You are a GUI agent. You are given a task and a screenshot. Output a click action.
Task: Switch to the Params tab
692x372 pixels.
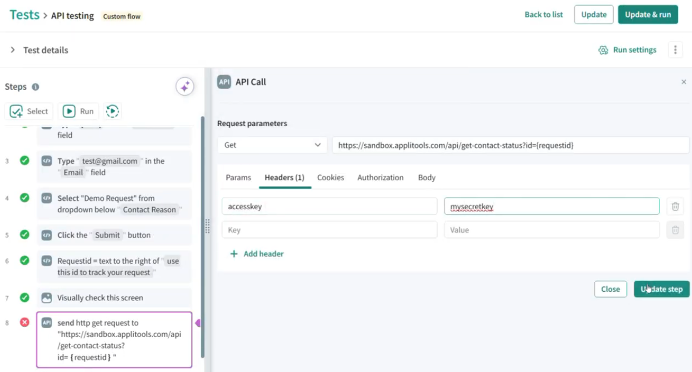tap(238, 177)
